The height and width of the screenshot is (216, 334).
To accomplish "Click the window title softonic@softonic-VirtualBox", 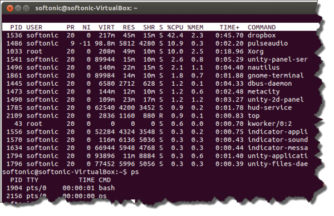I will pyautogui.click(x=86, y=8).
